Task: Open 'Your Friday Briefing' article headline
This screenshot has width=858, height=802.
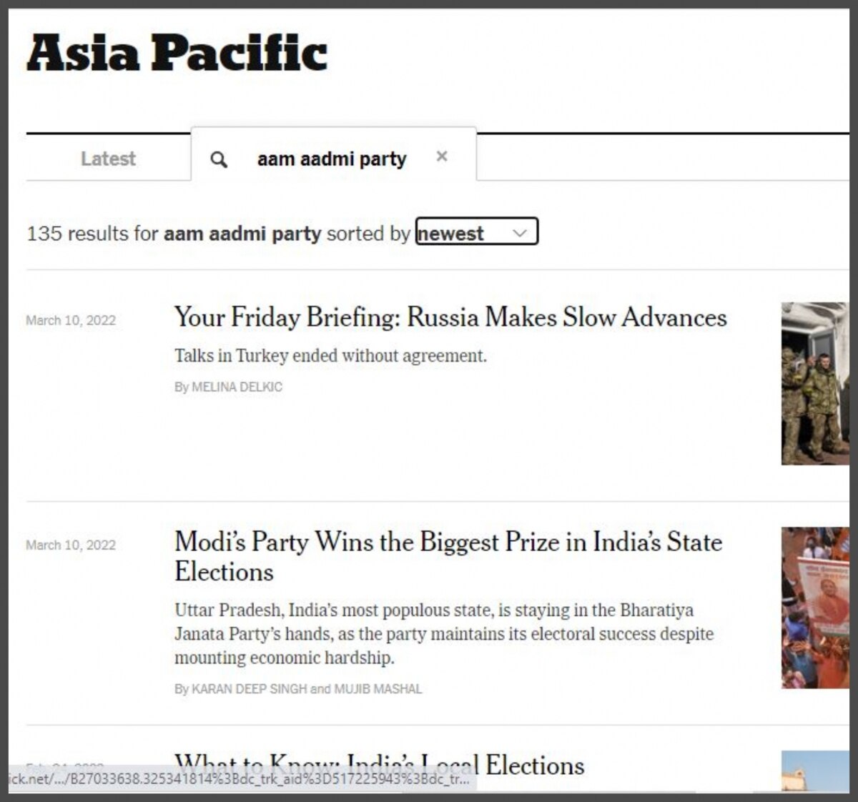Action: [450, 317]
